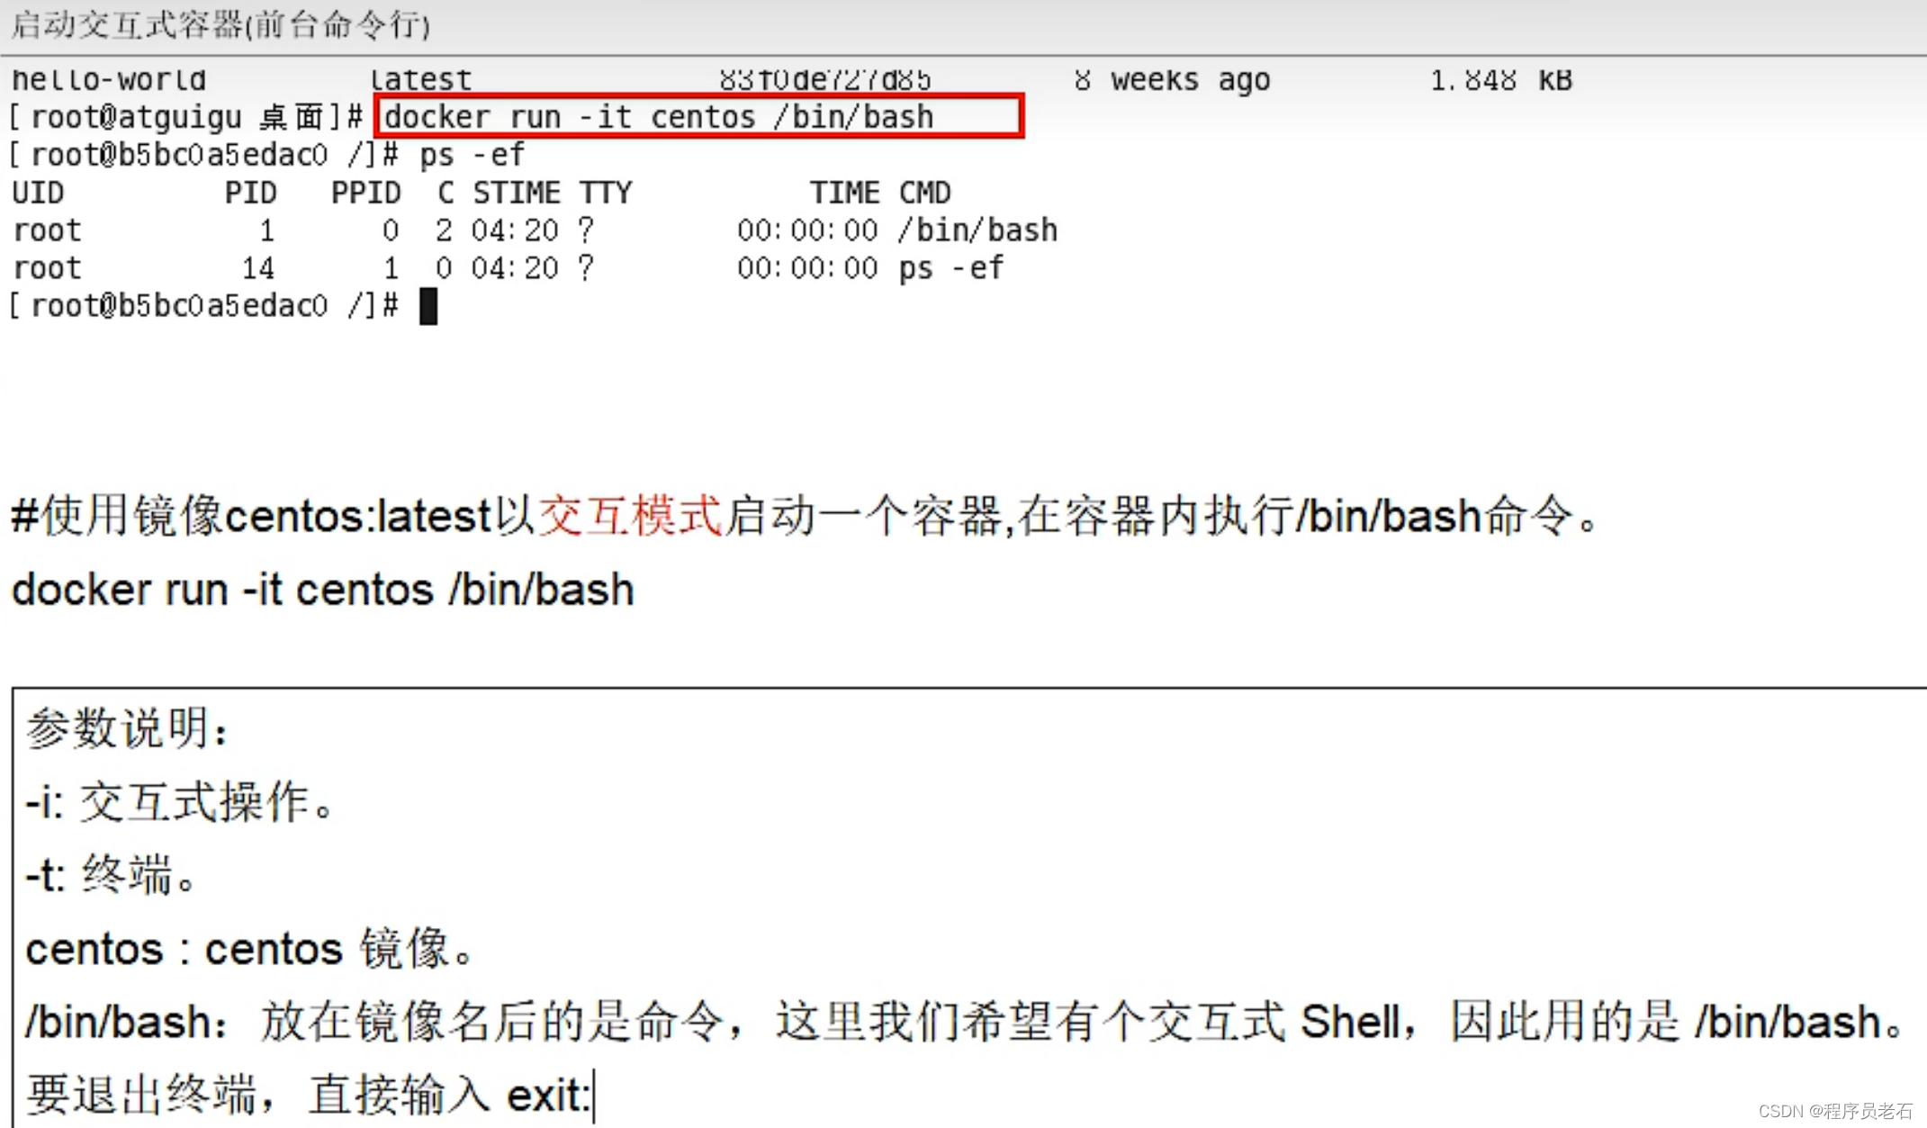Click the '/bin/bash' process entry in the CMD column
This screenshot has width=1927, height=1128.
(x=977, y=230)
